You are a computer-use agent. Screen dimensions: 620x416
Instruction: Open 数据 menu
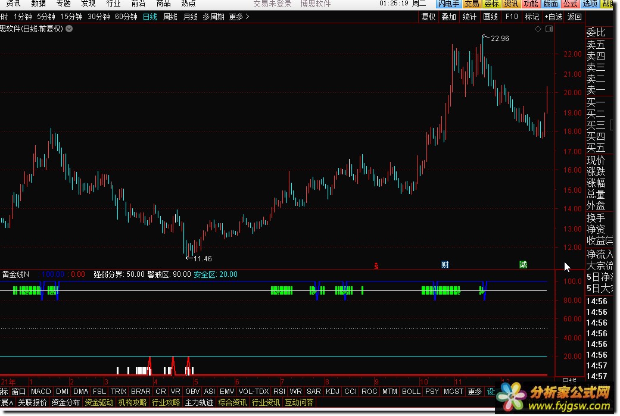pos(38,4)
